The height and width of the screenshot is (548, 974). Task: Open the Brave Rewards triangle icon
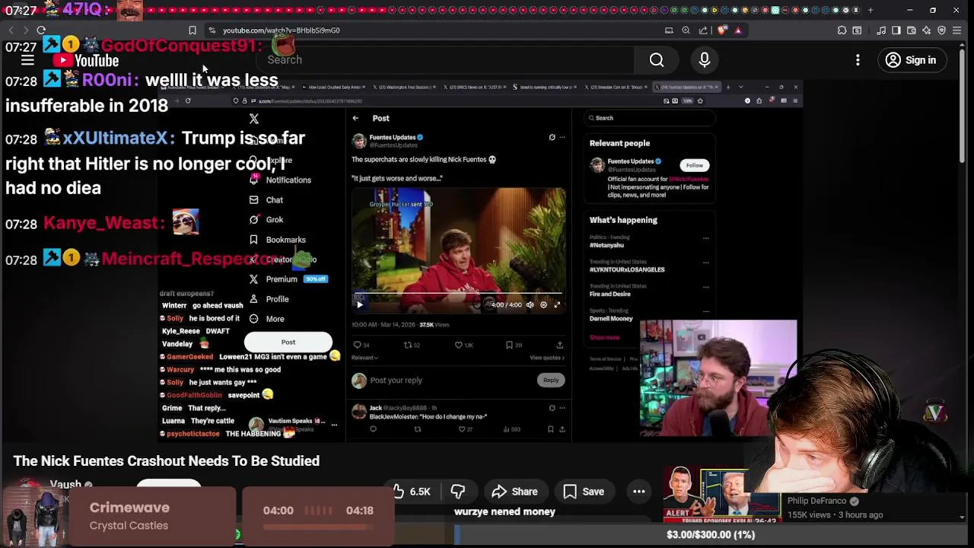pos(738,30)
